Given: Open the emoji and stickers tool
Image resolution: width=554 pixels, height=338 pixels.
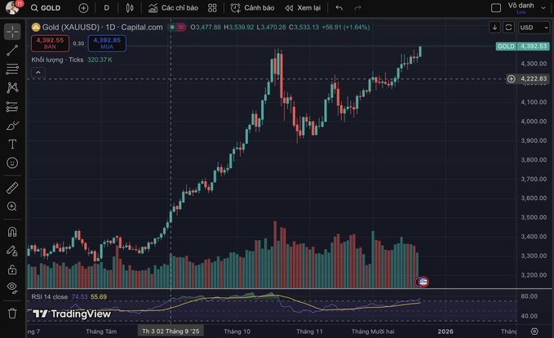Looking at the screenshot, I should [12, 162].
